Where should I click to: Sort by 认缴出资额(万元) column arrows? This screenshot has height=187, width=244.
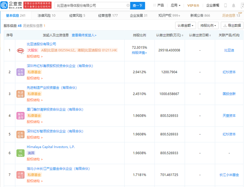(x=183, y=35)
